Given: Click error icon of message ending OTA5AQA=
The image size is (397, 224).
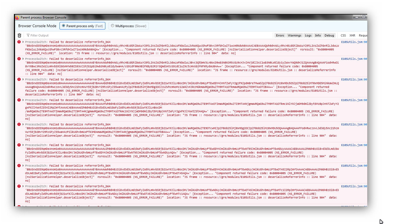Looking at the screenshot, I should tap(19, 166).
